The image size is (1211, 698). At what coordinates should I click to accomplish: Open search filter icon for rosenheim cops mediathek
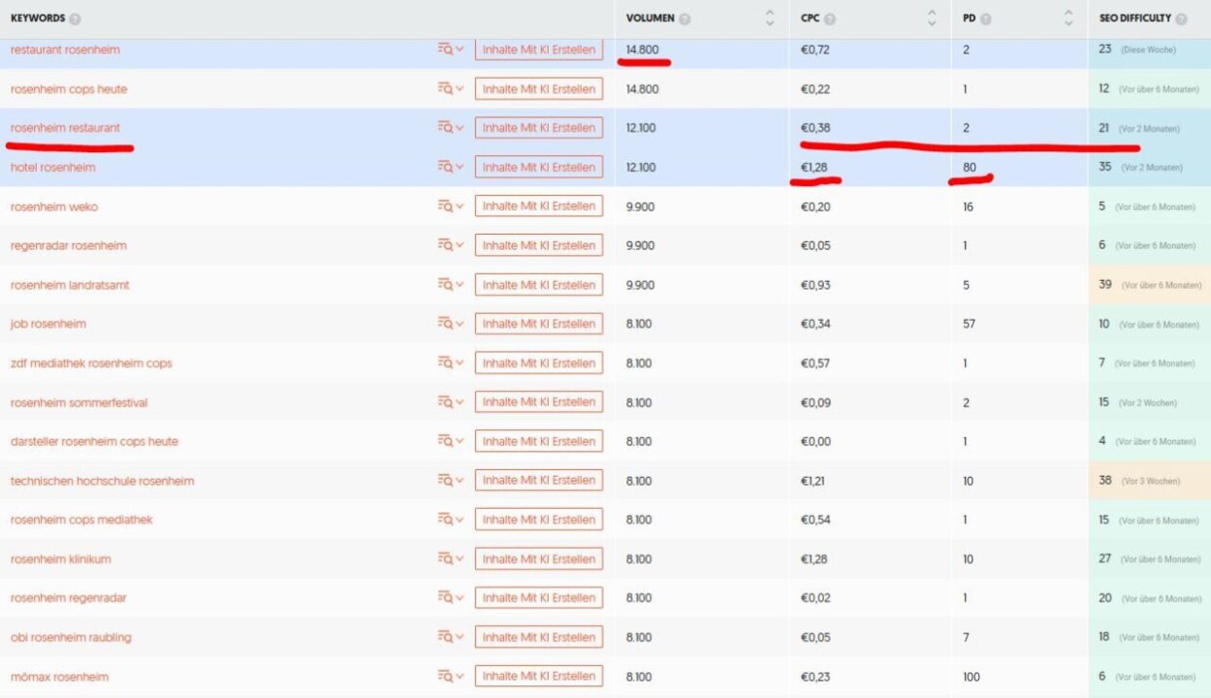click(450, 520)
